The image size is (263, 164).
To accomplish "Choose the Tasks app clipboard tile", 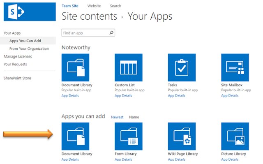I will click(x=182, y=67).
